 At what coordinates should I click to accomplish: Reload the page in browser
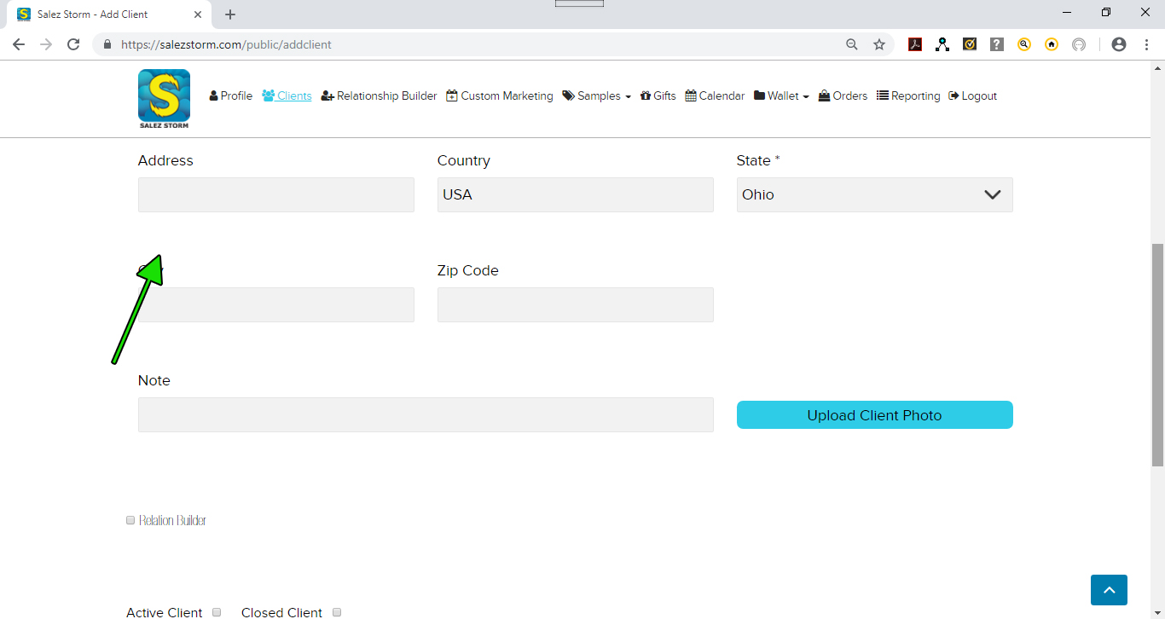(x=73, y=44)
